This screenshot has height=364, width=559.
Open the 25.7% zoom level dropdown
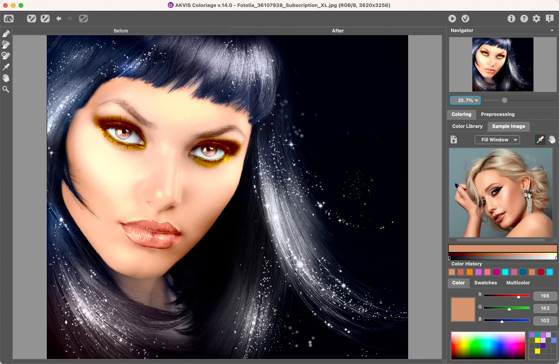pos(465,100)
